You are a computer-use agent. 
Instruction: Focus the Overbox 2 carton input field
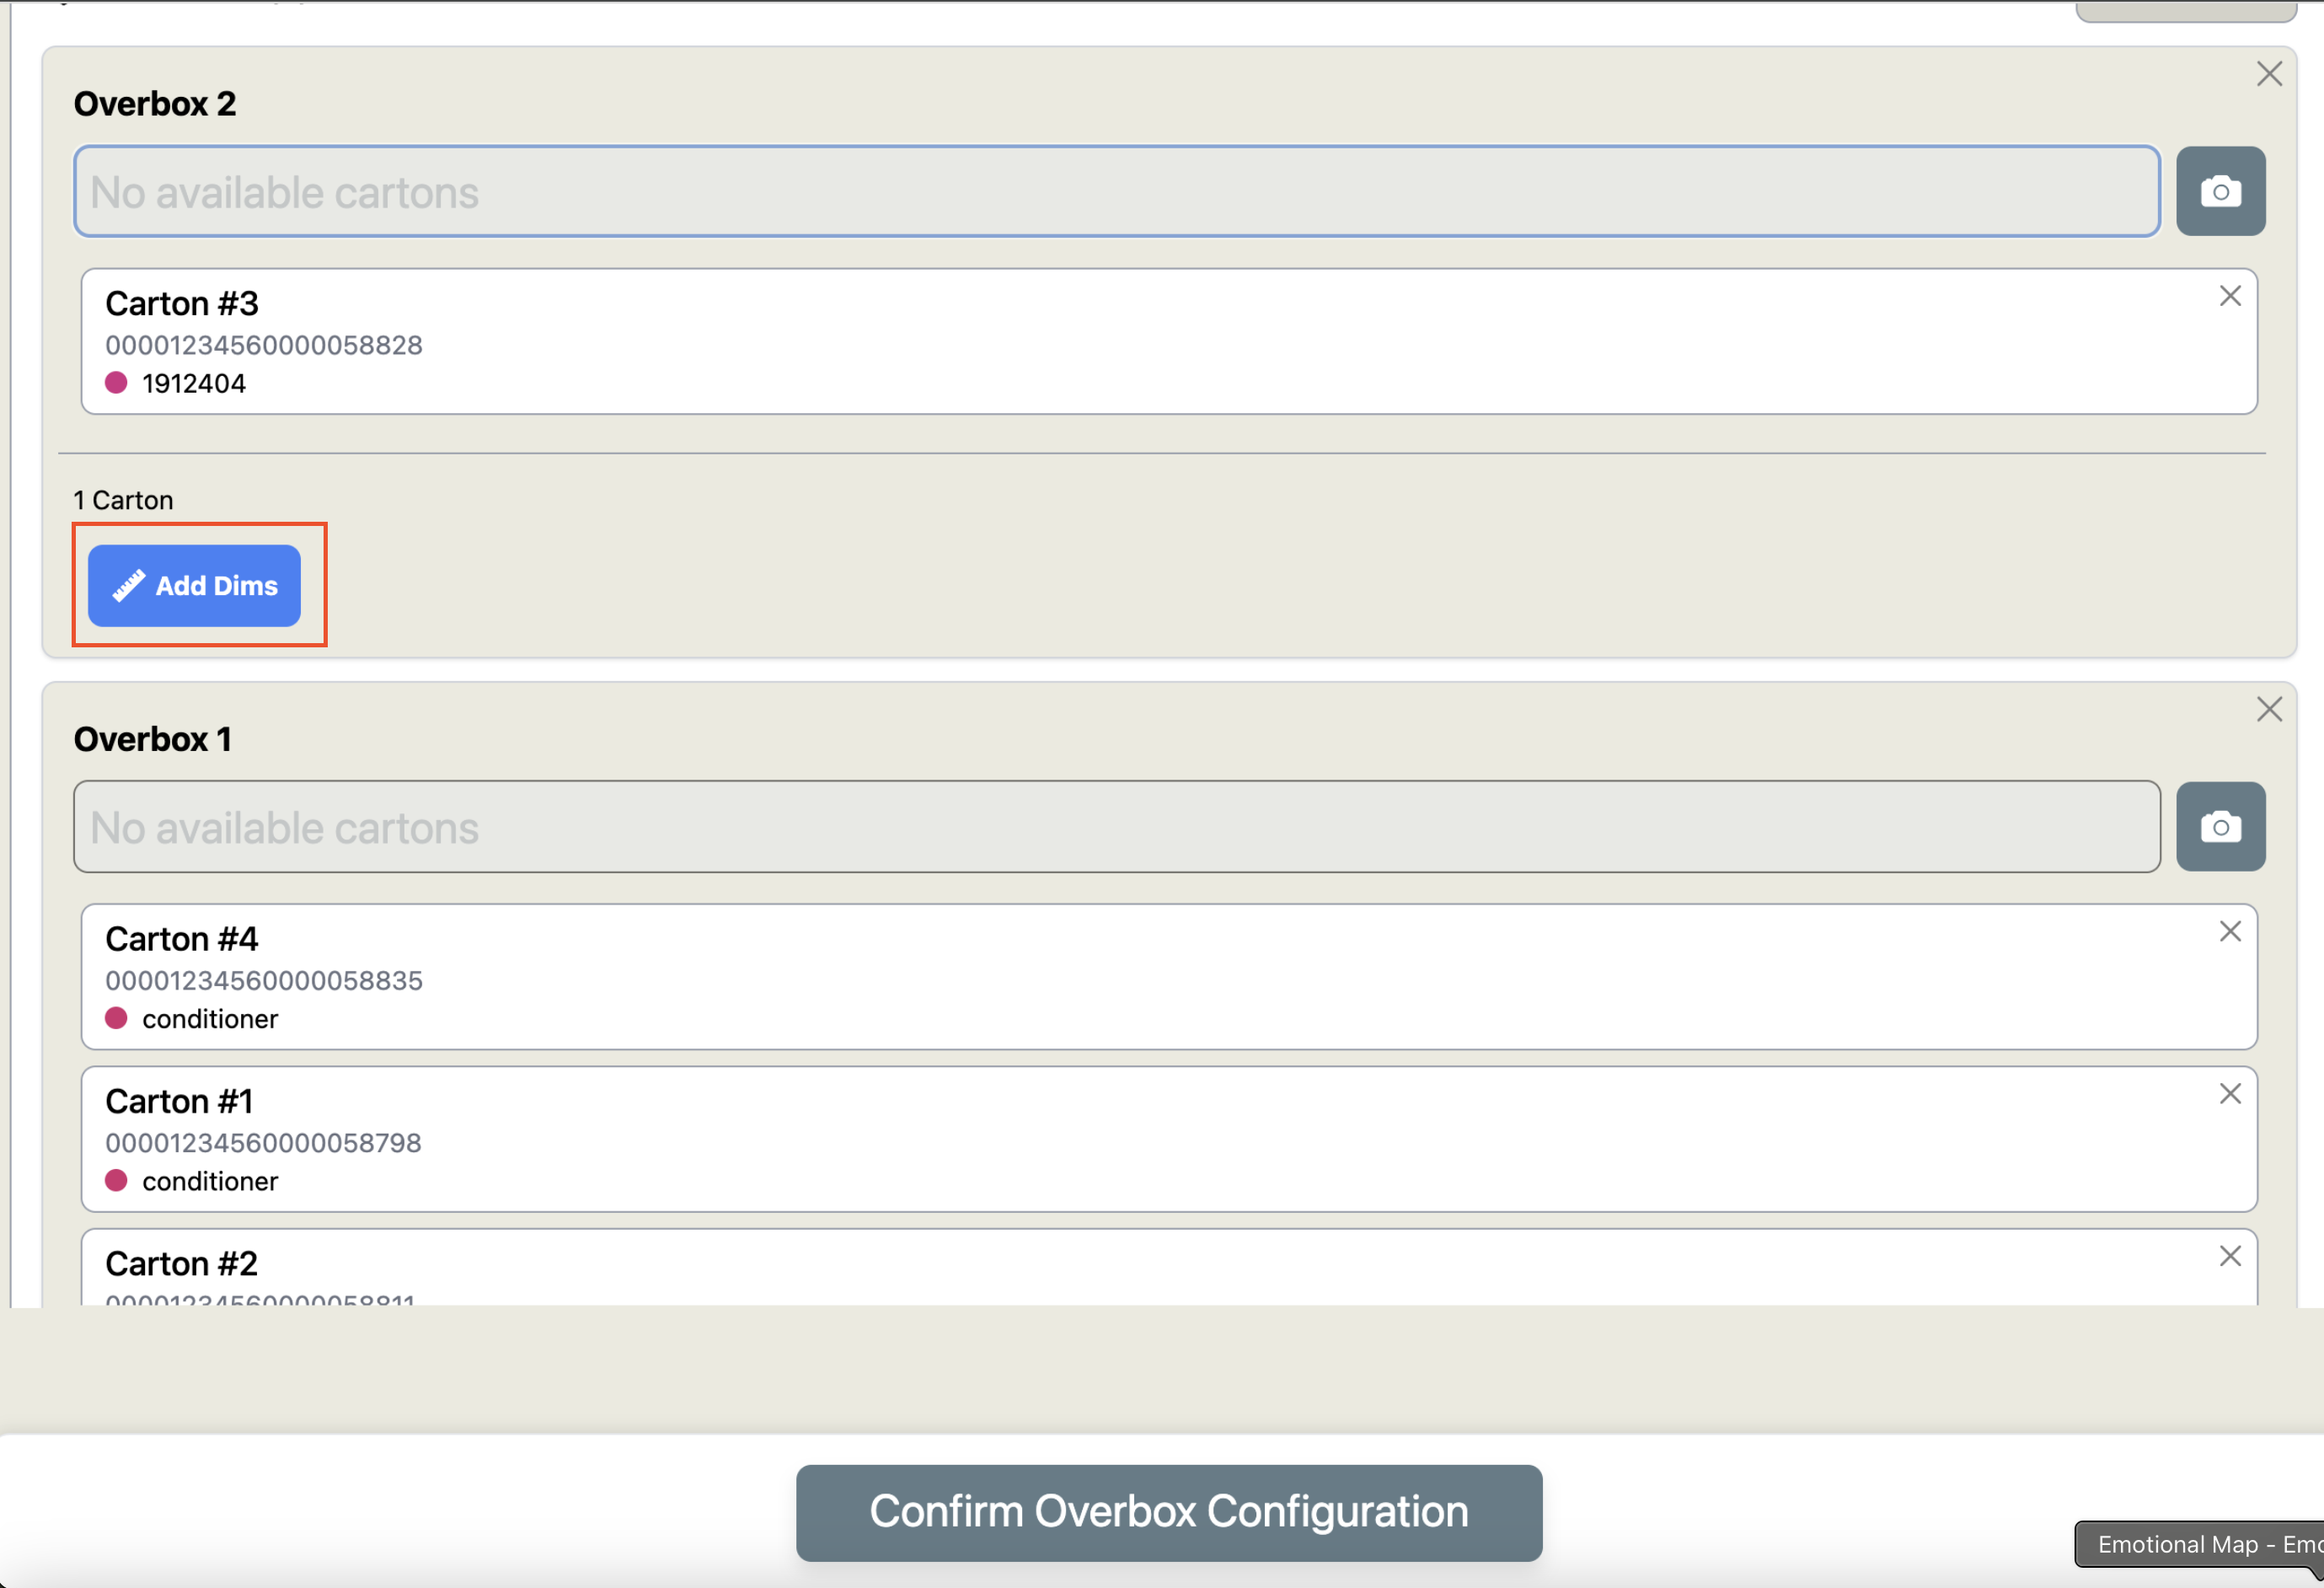1117,191
